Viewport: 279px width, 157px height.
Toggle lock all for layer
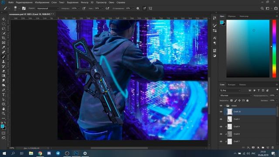[x=247, y=101]
